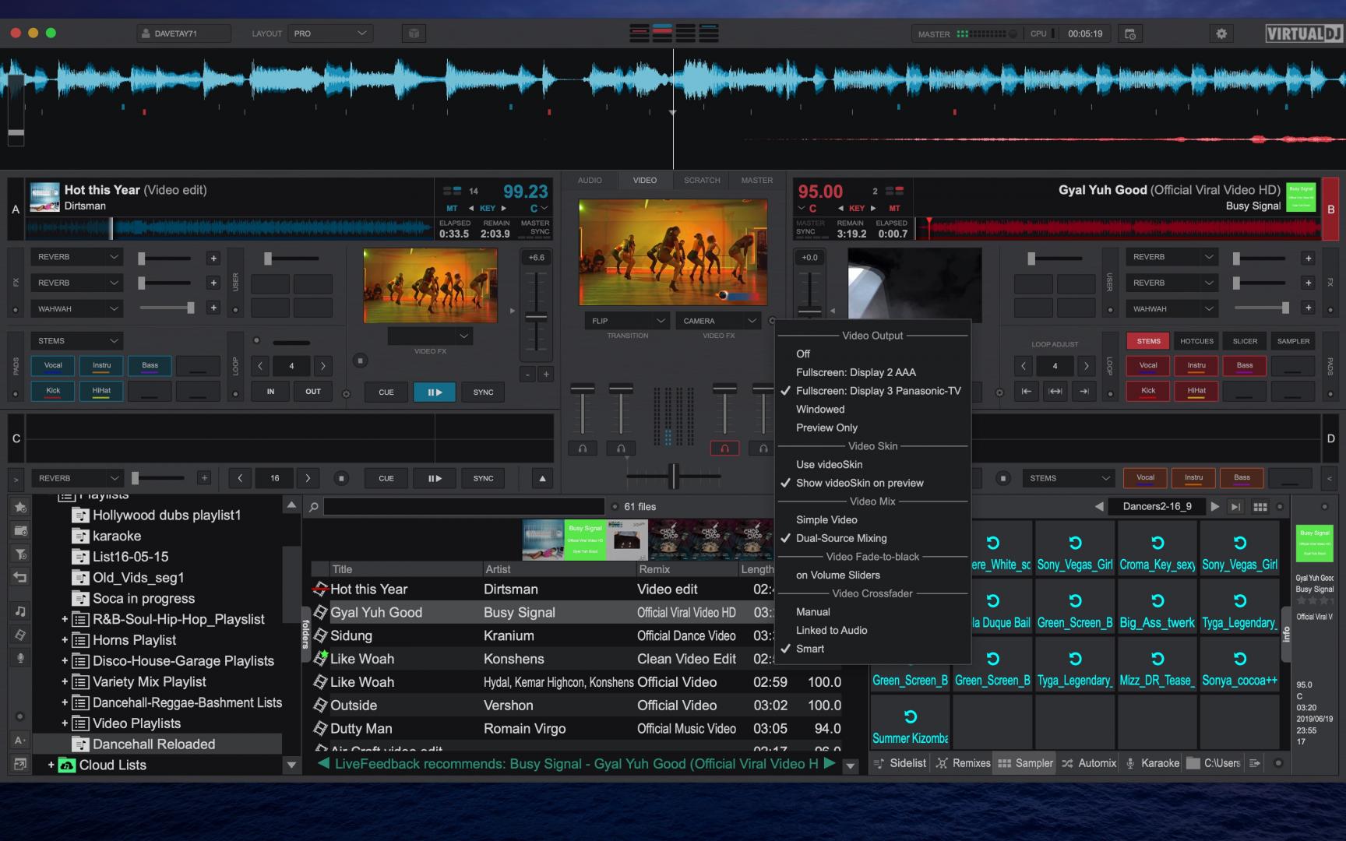The width and height of the screenshot is (1346, 841).
Task: Choose Fullscreen: Display 2 AAA video output
Action: pos(856,372)
